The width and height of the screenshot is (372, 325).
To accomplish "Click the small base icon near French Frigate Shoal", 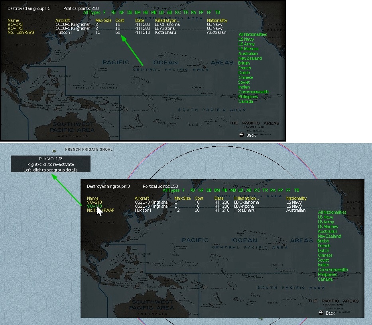I will point(54,151).
